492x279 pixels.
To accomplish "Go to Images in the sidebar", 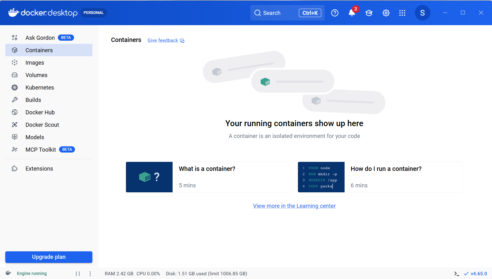I will tap(35, 63).
